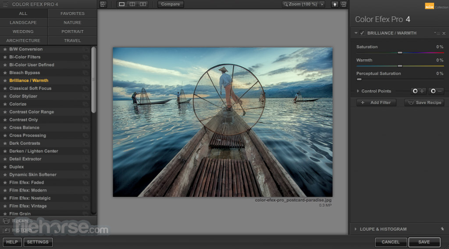Select the FAVORITES category tab
Image resolution: width=449 pixels, height=249 pixels.
[x=72, y=14]
